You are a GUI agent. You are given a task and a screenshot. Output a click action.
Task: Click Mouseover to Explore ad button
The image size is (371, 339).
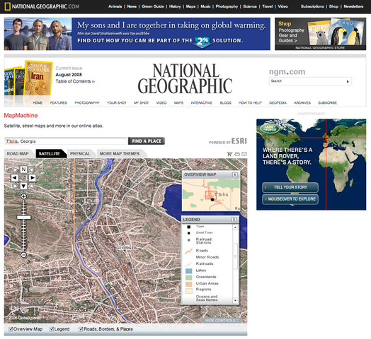290,199
